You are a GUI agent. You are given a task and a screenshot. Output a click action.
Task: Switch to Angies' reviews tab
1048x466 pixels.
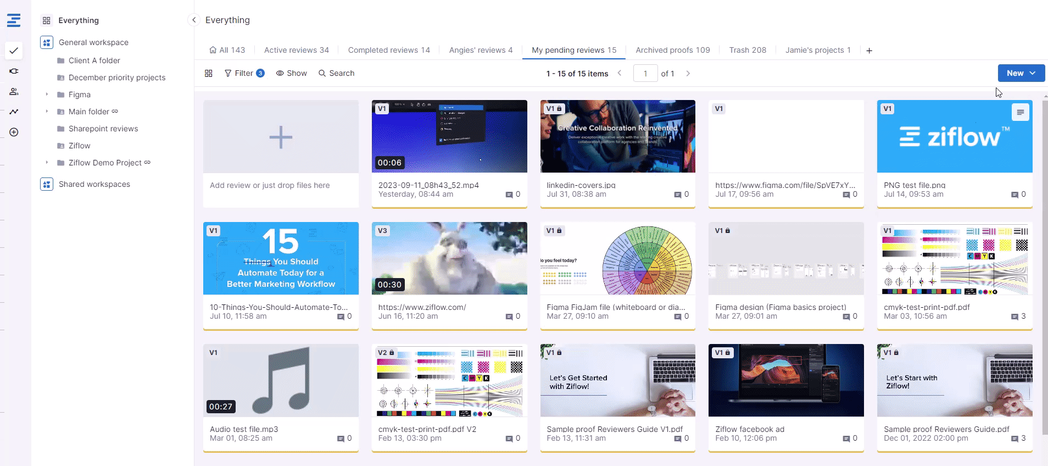(481, 50)
